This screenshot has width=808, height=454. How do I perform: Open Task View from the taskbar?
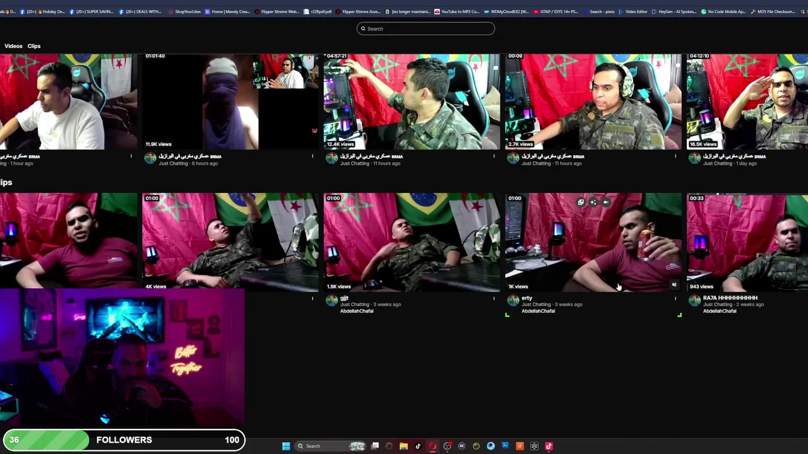(x=375, y=446)
